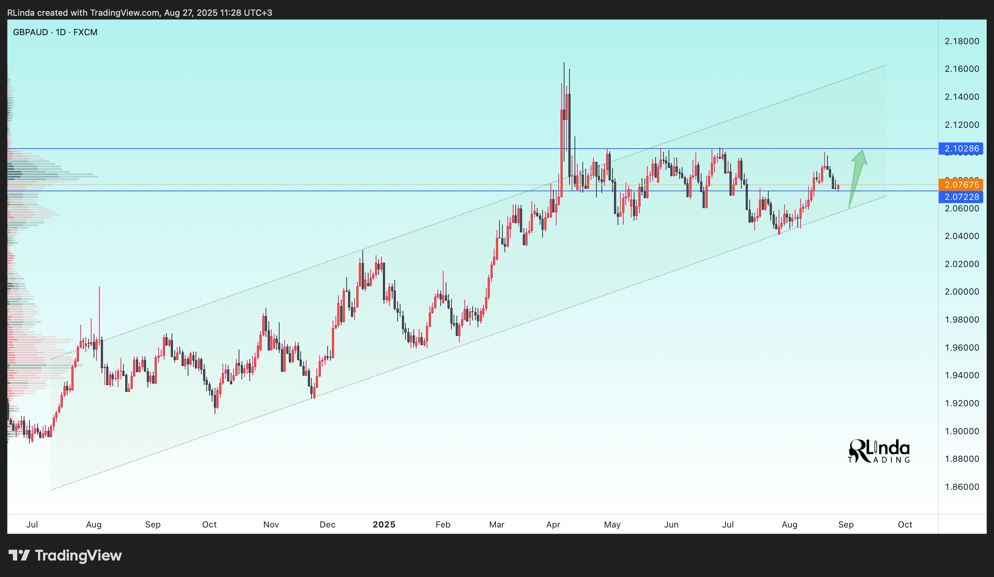Click the 1.92000 price axis value
The image size is (994, 577).
click(x=962, y=403)
